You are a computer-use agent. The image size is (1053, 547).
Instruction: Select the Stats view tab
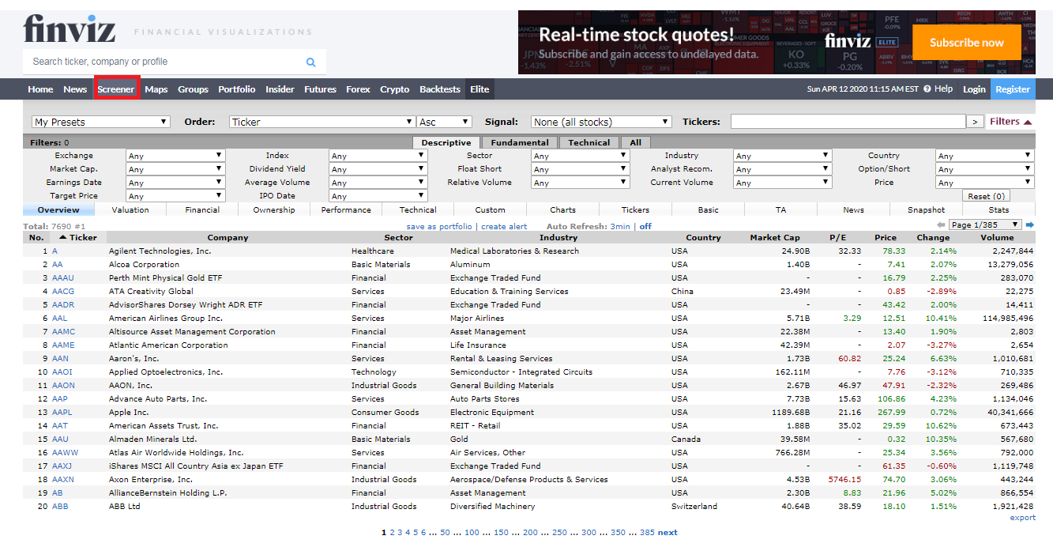click(x=998, y=210)
